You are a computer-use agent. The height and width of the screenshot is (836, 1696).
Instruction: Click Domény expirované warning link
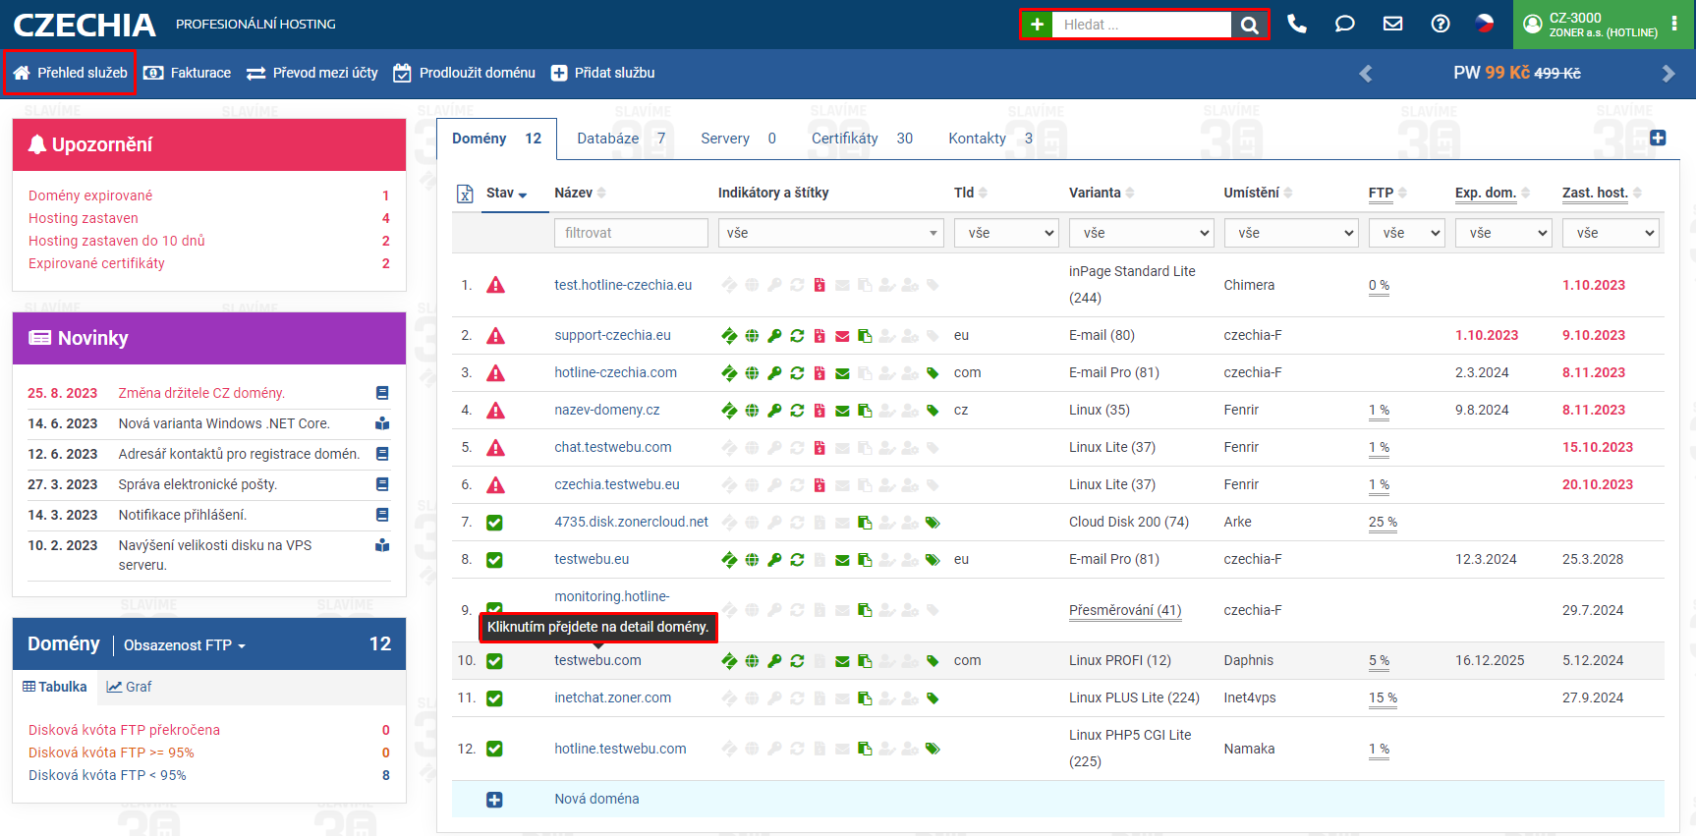click(90, 195)
